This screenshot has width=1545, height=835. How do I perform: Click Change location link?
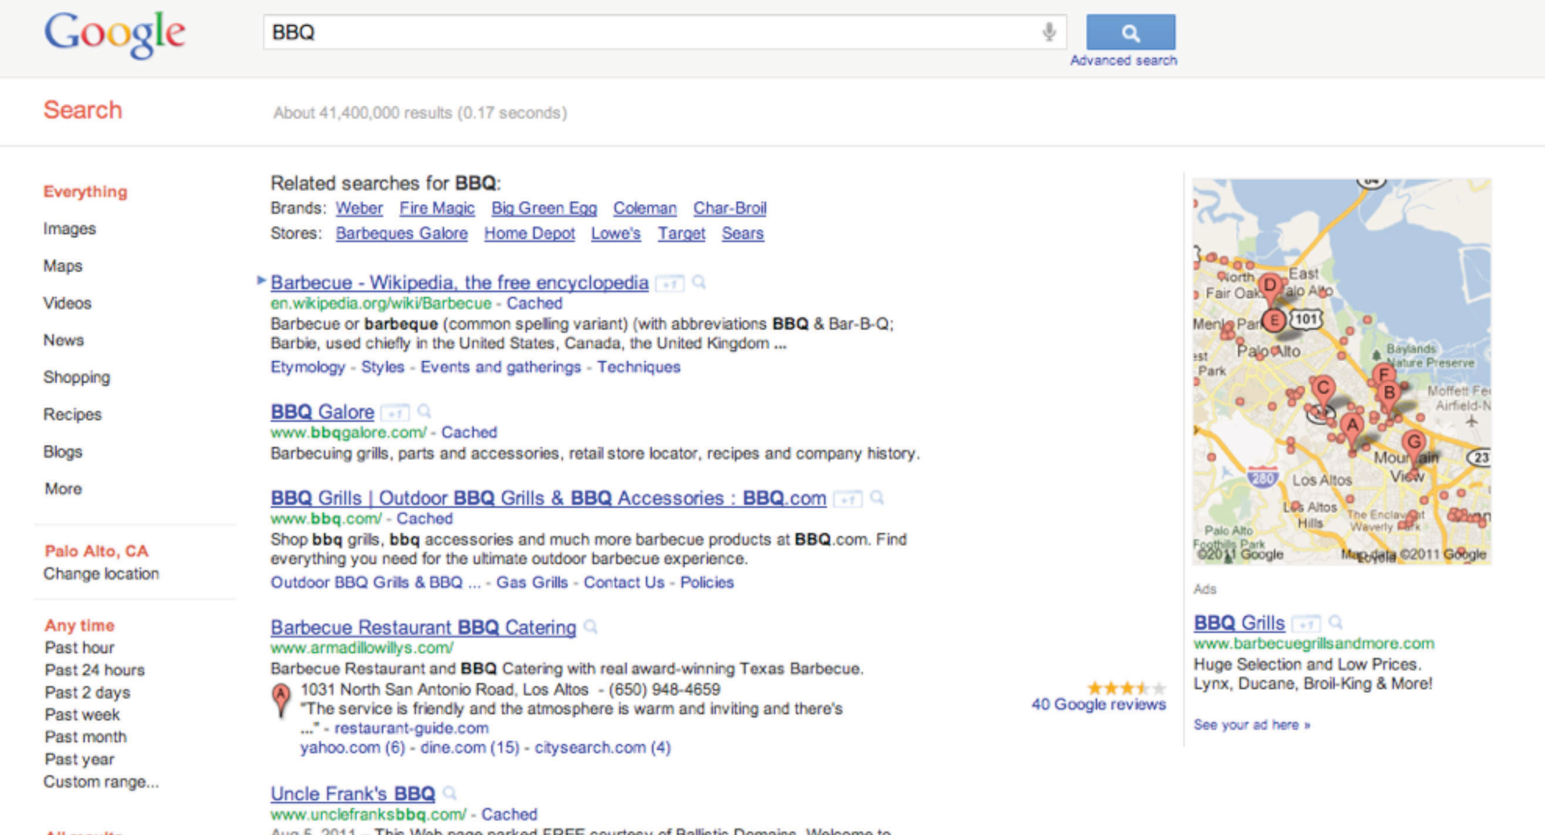[x=102, y=574]
